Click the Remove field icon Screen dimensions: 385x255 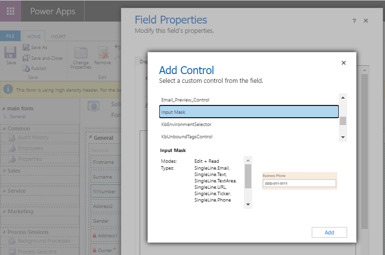[x=103, y=53]
